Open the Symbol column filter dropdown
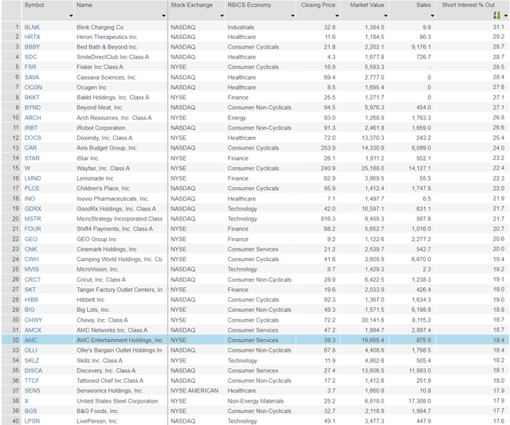 click(71, 16)
